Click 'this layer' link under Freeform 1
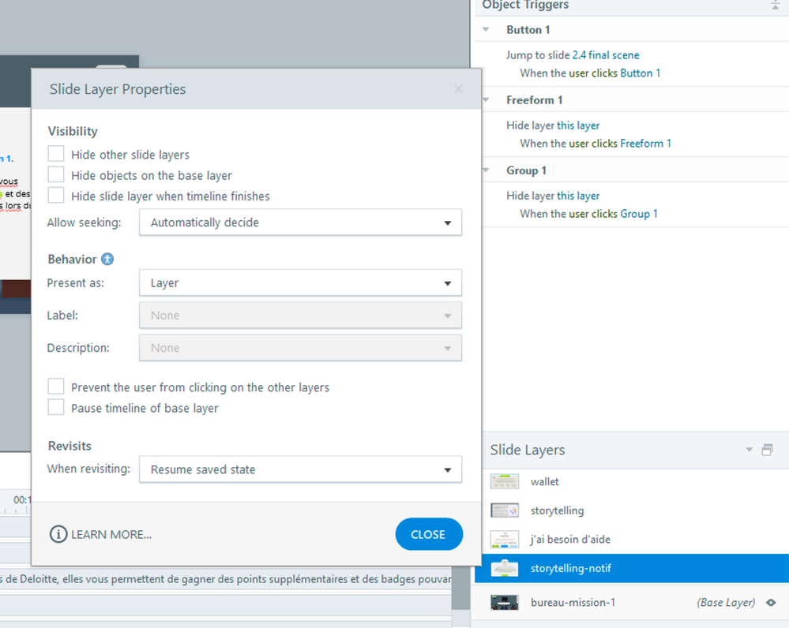Screen dimensions: 789x628 click(578, 125)
